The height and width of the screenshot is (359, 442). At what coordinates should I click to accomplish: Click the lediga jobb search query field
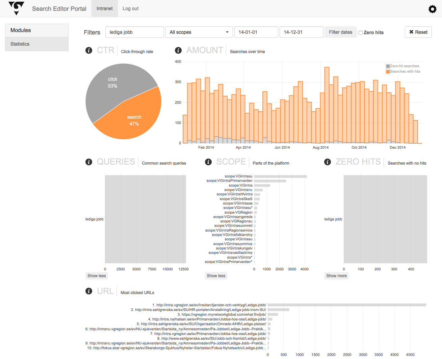coord(134,32)
